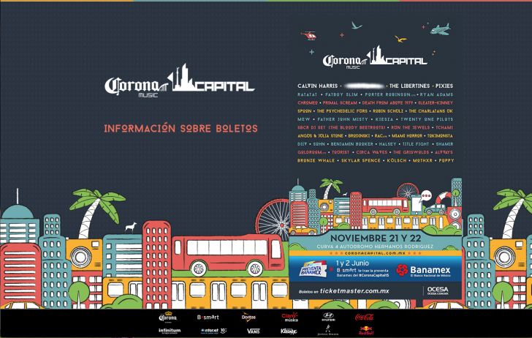This screenshot has width=532, height=338.
Task: Click Run The Jewels in lineup
Action: tap(410, 127)
